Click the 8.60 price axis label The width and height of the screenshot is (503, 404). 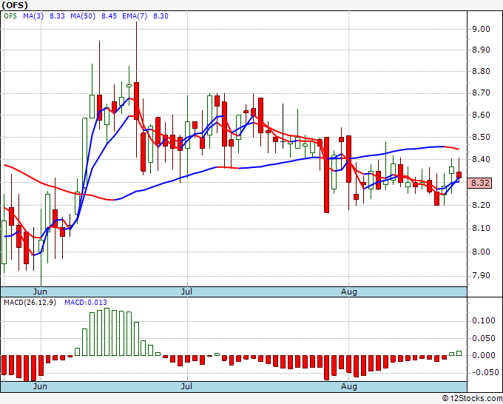coord(482,115)
